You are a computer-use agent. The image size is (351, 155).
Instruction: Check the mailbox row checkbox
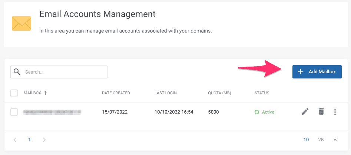click(x=14, y=112)
